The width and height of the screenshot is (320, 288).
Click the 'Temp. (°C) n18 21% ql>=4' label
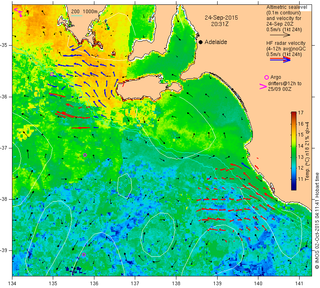point(307,151)
